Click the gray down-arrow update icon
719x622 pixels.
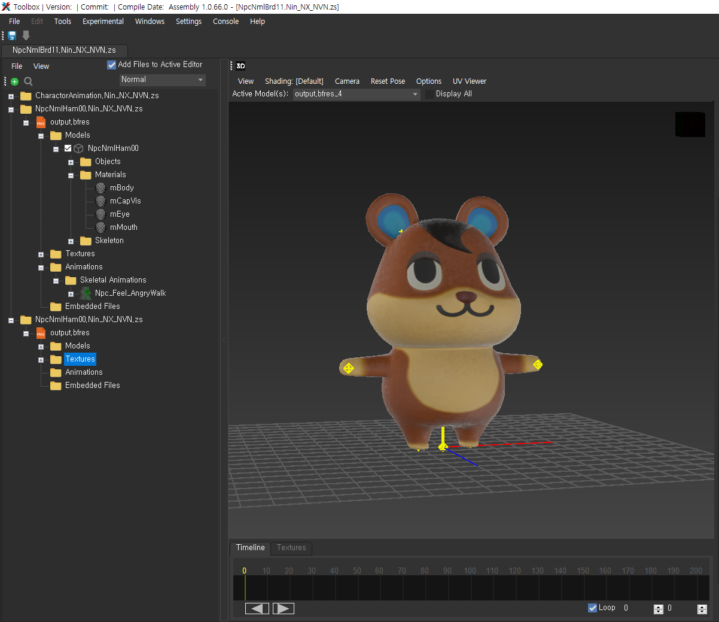pyautogui.click(x=26, y=35)
